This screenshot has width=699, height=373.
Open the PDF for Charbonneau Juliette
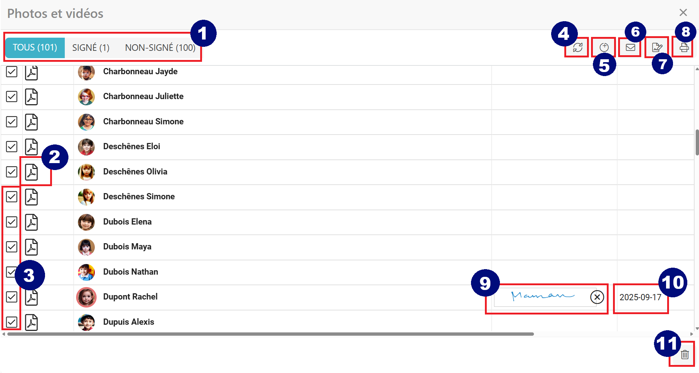click(31, 97)
